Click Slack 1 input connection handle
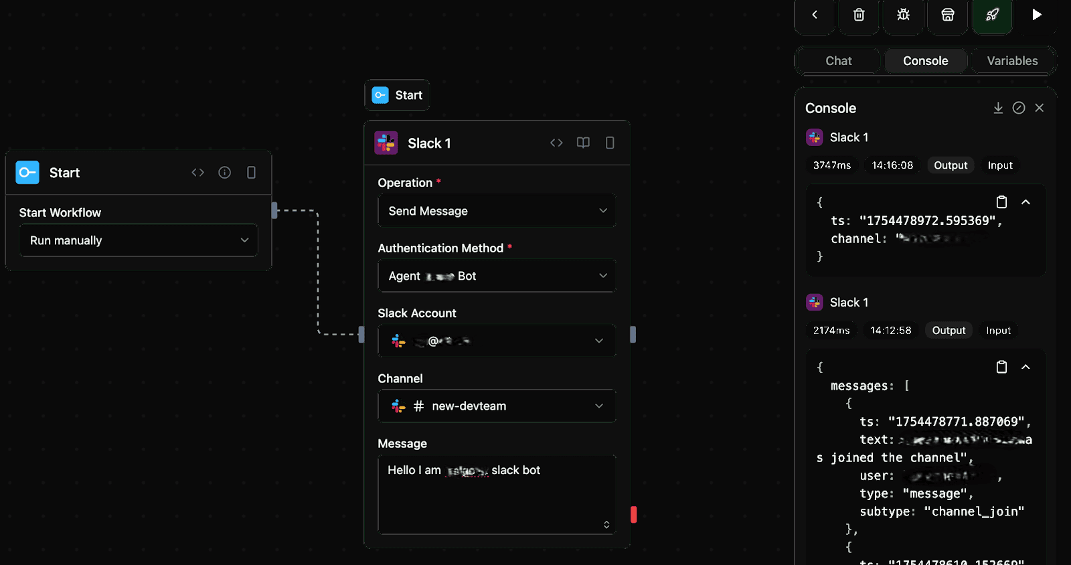 click(x=361, y=334)
